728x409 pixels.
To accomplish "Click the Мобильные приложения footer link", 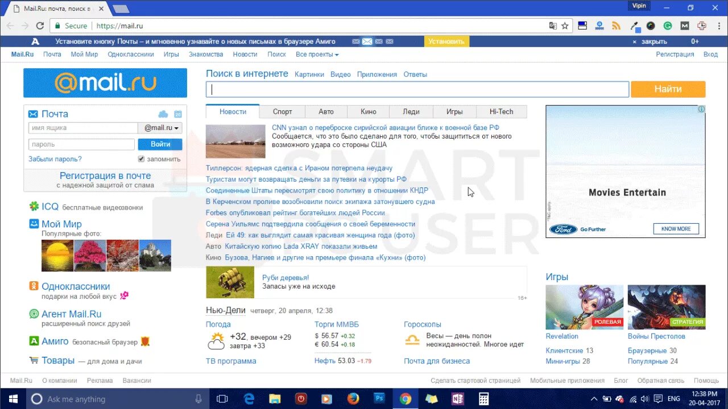I will pyautogui.click(x=567, y=381).
